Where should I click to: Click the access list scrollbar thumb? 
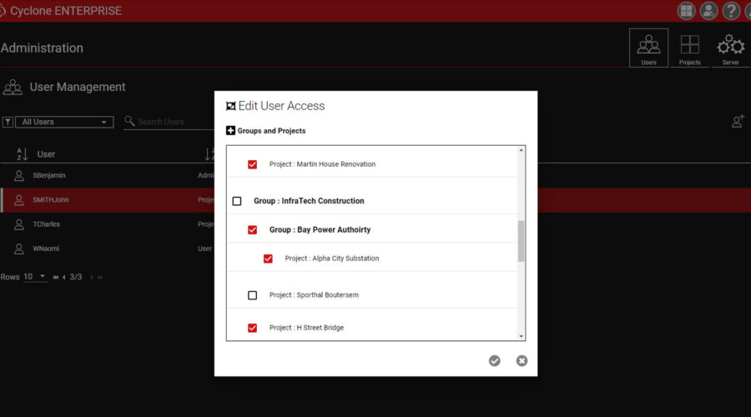(x=522, y=241)
